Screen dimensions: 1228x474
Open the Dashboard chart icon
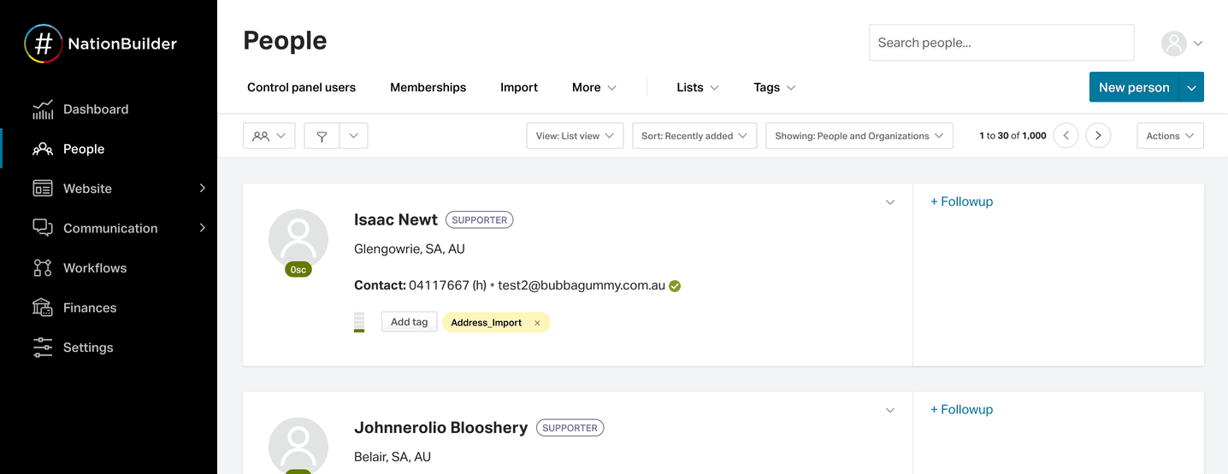(x=43, y=109)
